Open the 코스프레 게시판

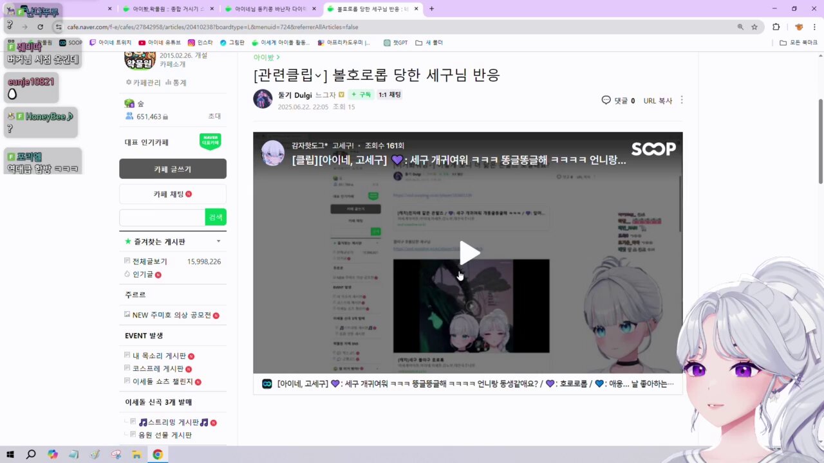(158, 368)
